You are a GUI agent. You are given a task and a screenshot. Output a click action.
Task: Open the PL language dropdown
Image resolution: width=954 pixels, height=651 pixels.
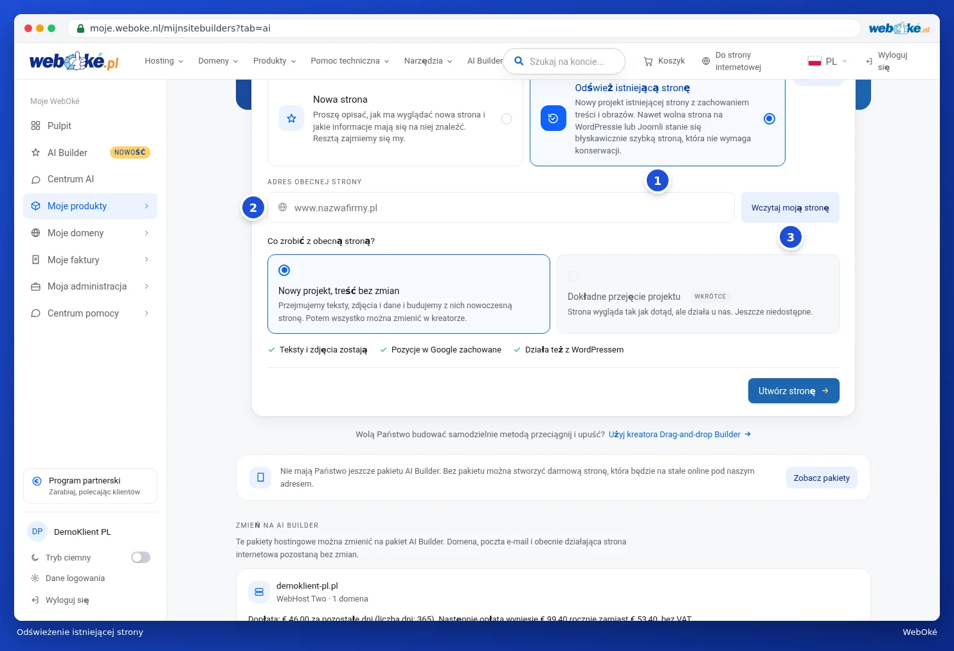pos(828,62)
